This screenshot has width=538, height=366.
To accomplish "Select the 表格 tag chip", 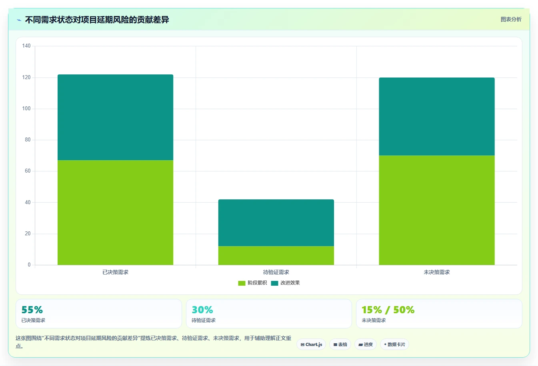I will point(340,344).
